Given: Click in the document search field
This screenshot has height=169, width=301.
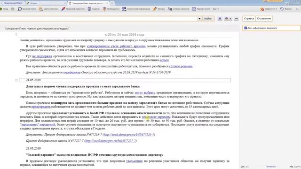Looking at the screenshot, I should pos(98,19).
